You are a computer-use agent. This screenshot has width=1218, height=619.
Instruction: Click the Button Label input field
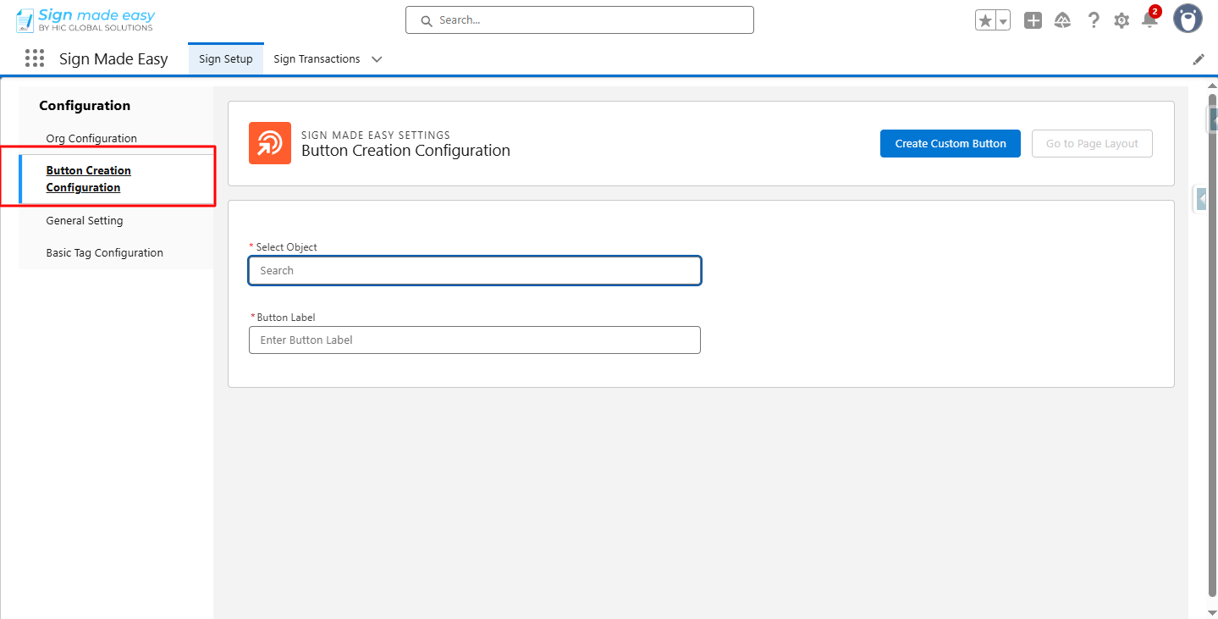(x=474, y=340)
